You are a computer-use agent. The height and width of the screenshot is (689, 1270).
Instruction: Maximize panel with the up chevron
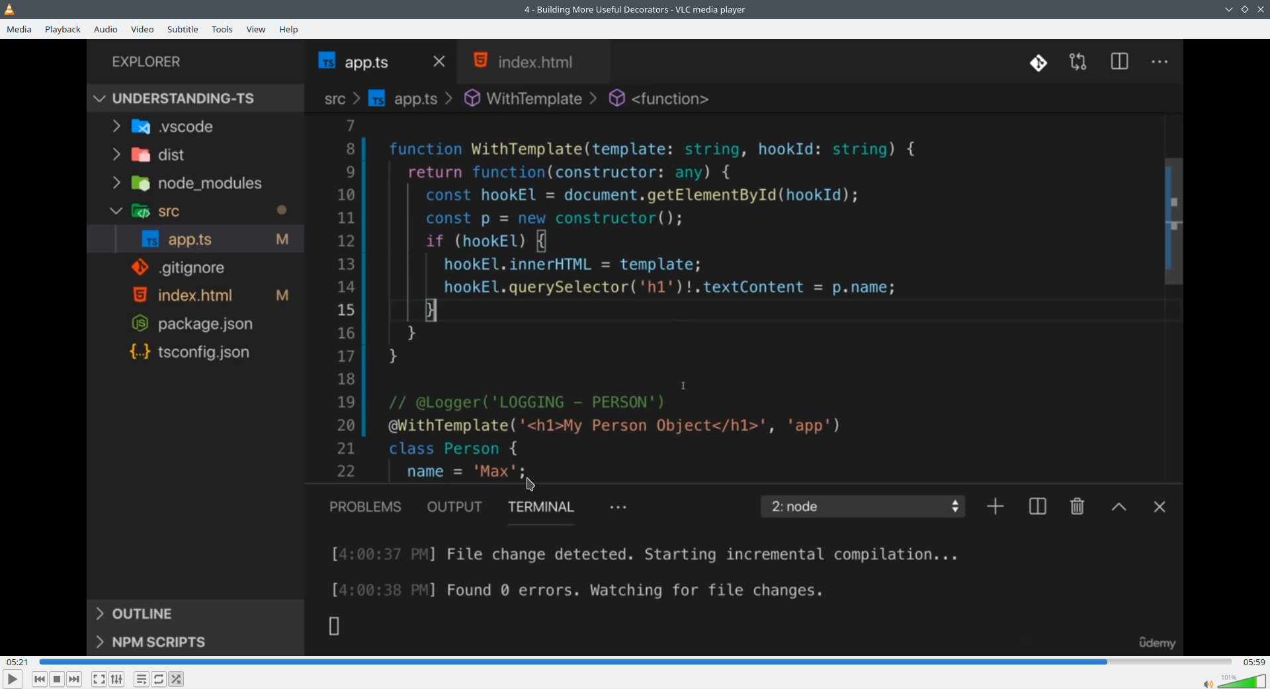(x=1119, y=508)
